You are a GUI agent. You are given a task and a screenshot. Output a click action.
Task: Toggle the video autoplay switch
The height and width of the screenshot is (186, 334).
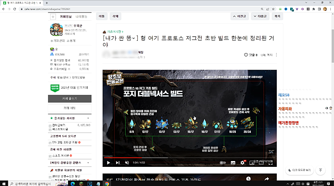pyautogui.click(x=223, y=163)
